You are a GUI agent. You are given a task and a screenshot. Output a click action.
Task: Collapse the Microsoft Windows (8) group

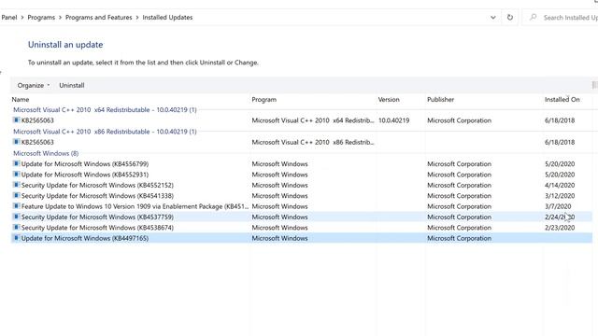click(x=46, y=153)
